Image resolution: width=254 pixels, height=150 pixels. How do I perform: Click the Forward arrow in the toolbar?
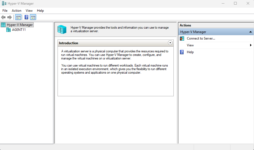[10, 17]
